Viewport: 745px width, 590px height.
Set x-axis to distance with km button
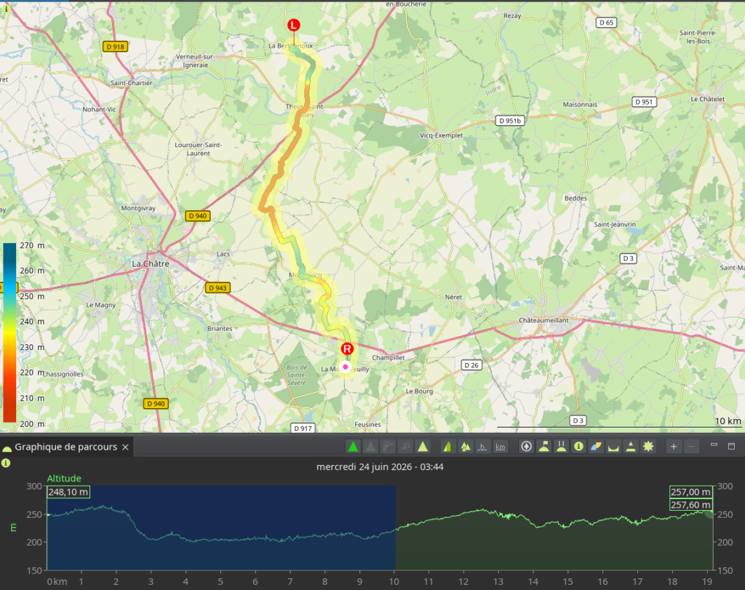(x=500, y=447)
